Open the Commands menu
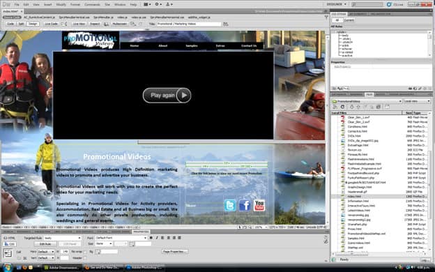 [x=92, y=4]
